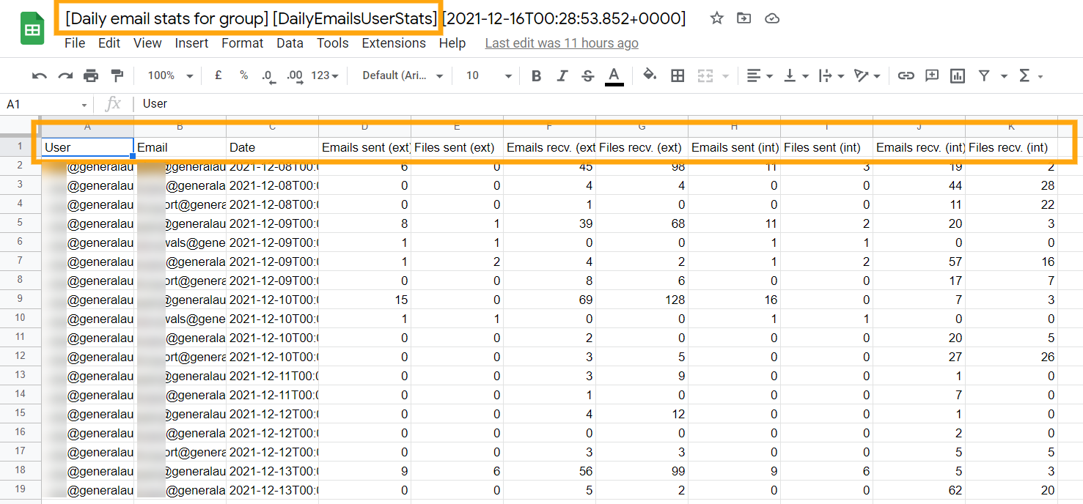
Task: Star this spreadsheet
Action: [x=717, y=18]
